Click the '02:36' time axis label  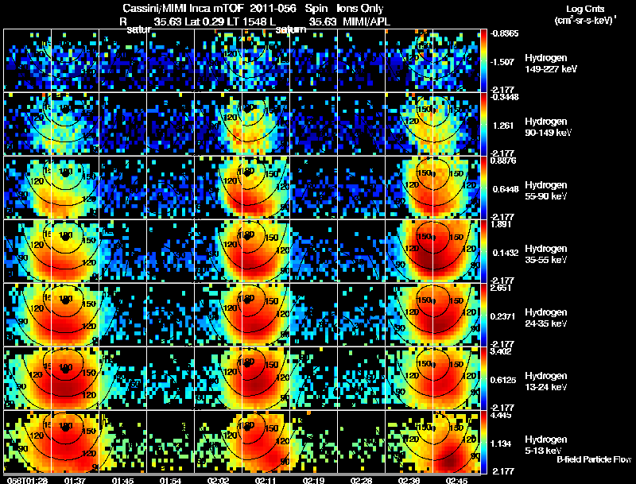click(409, 481)
